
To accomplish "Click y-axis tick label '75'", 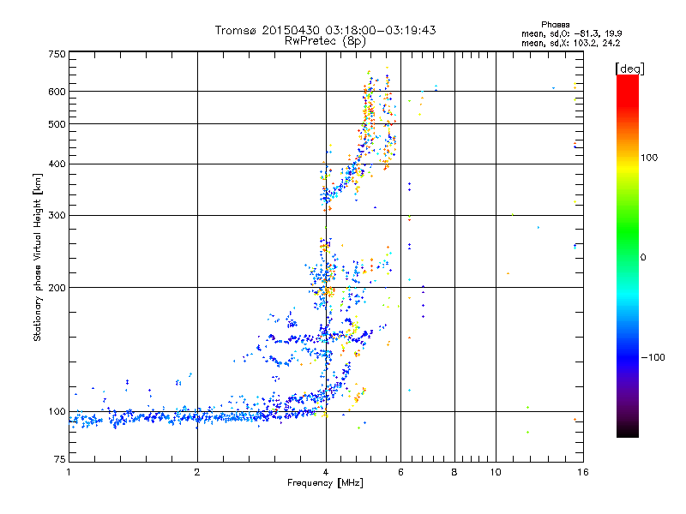I will pyautogui.click(x=60, y=459).
